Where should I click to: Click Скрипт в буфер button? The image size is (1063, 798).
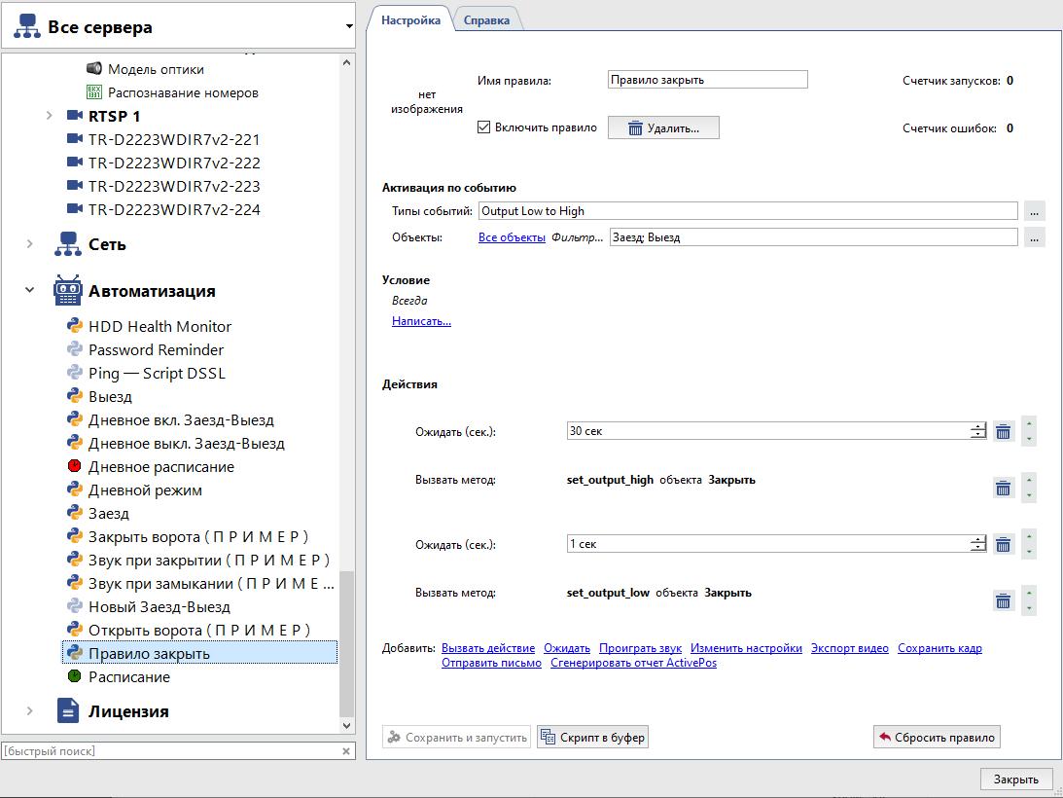click(x=592, y=737)
